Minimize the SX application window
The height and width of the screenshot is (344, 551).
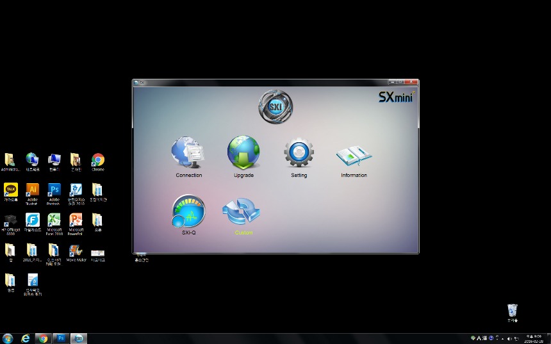tap(392, 82)
